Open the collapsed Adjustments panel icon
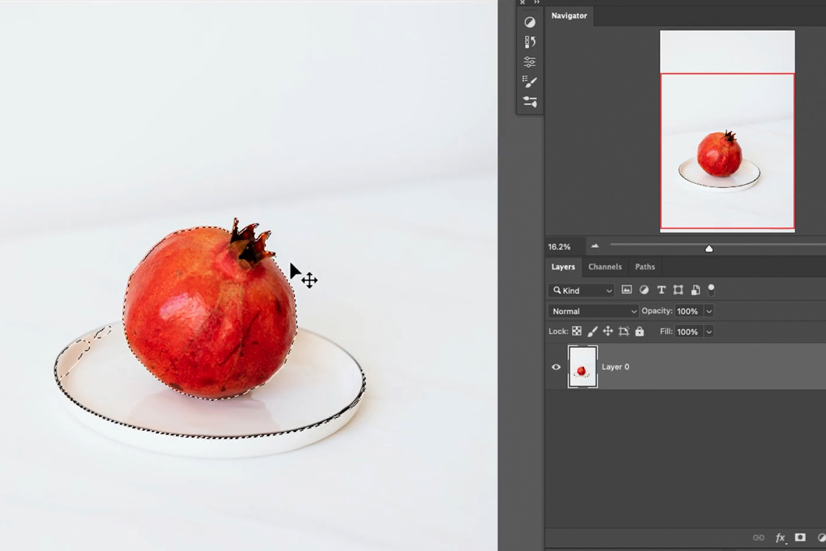This screenshot has height=551, width=826. click(x=529, y=21)
